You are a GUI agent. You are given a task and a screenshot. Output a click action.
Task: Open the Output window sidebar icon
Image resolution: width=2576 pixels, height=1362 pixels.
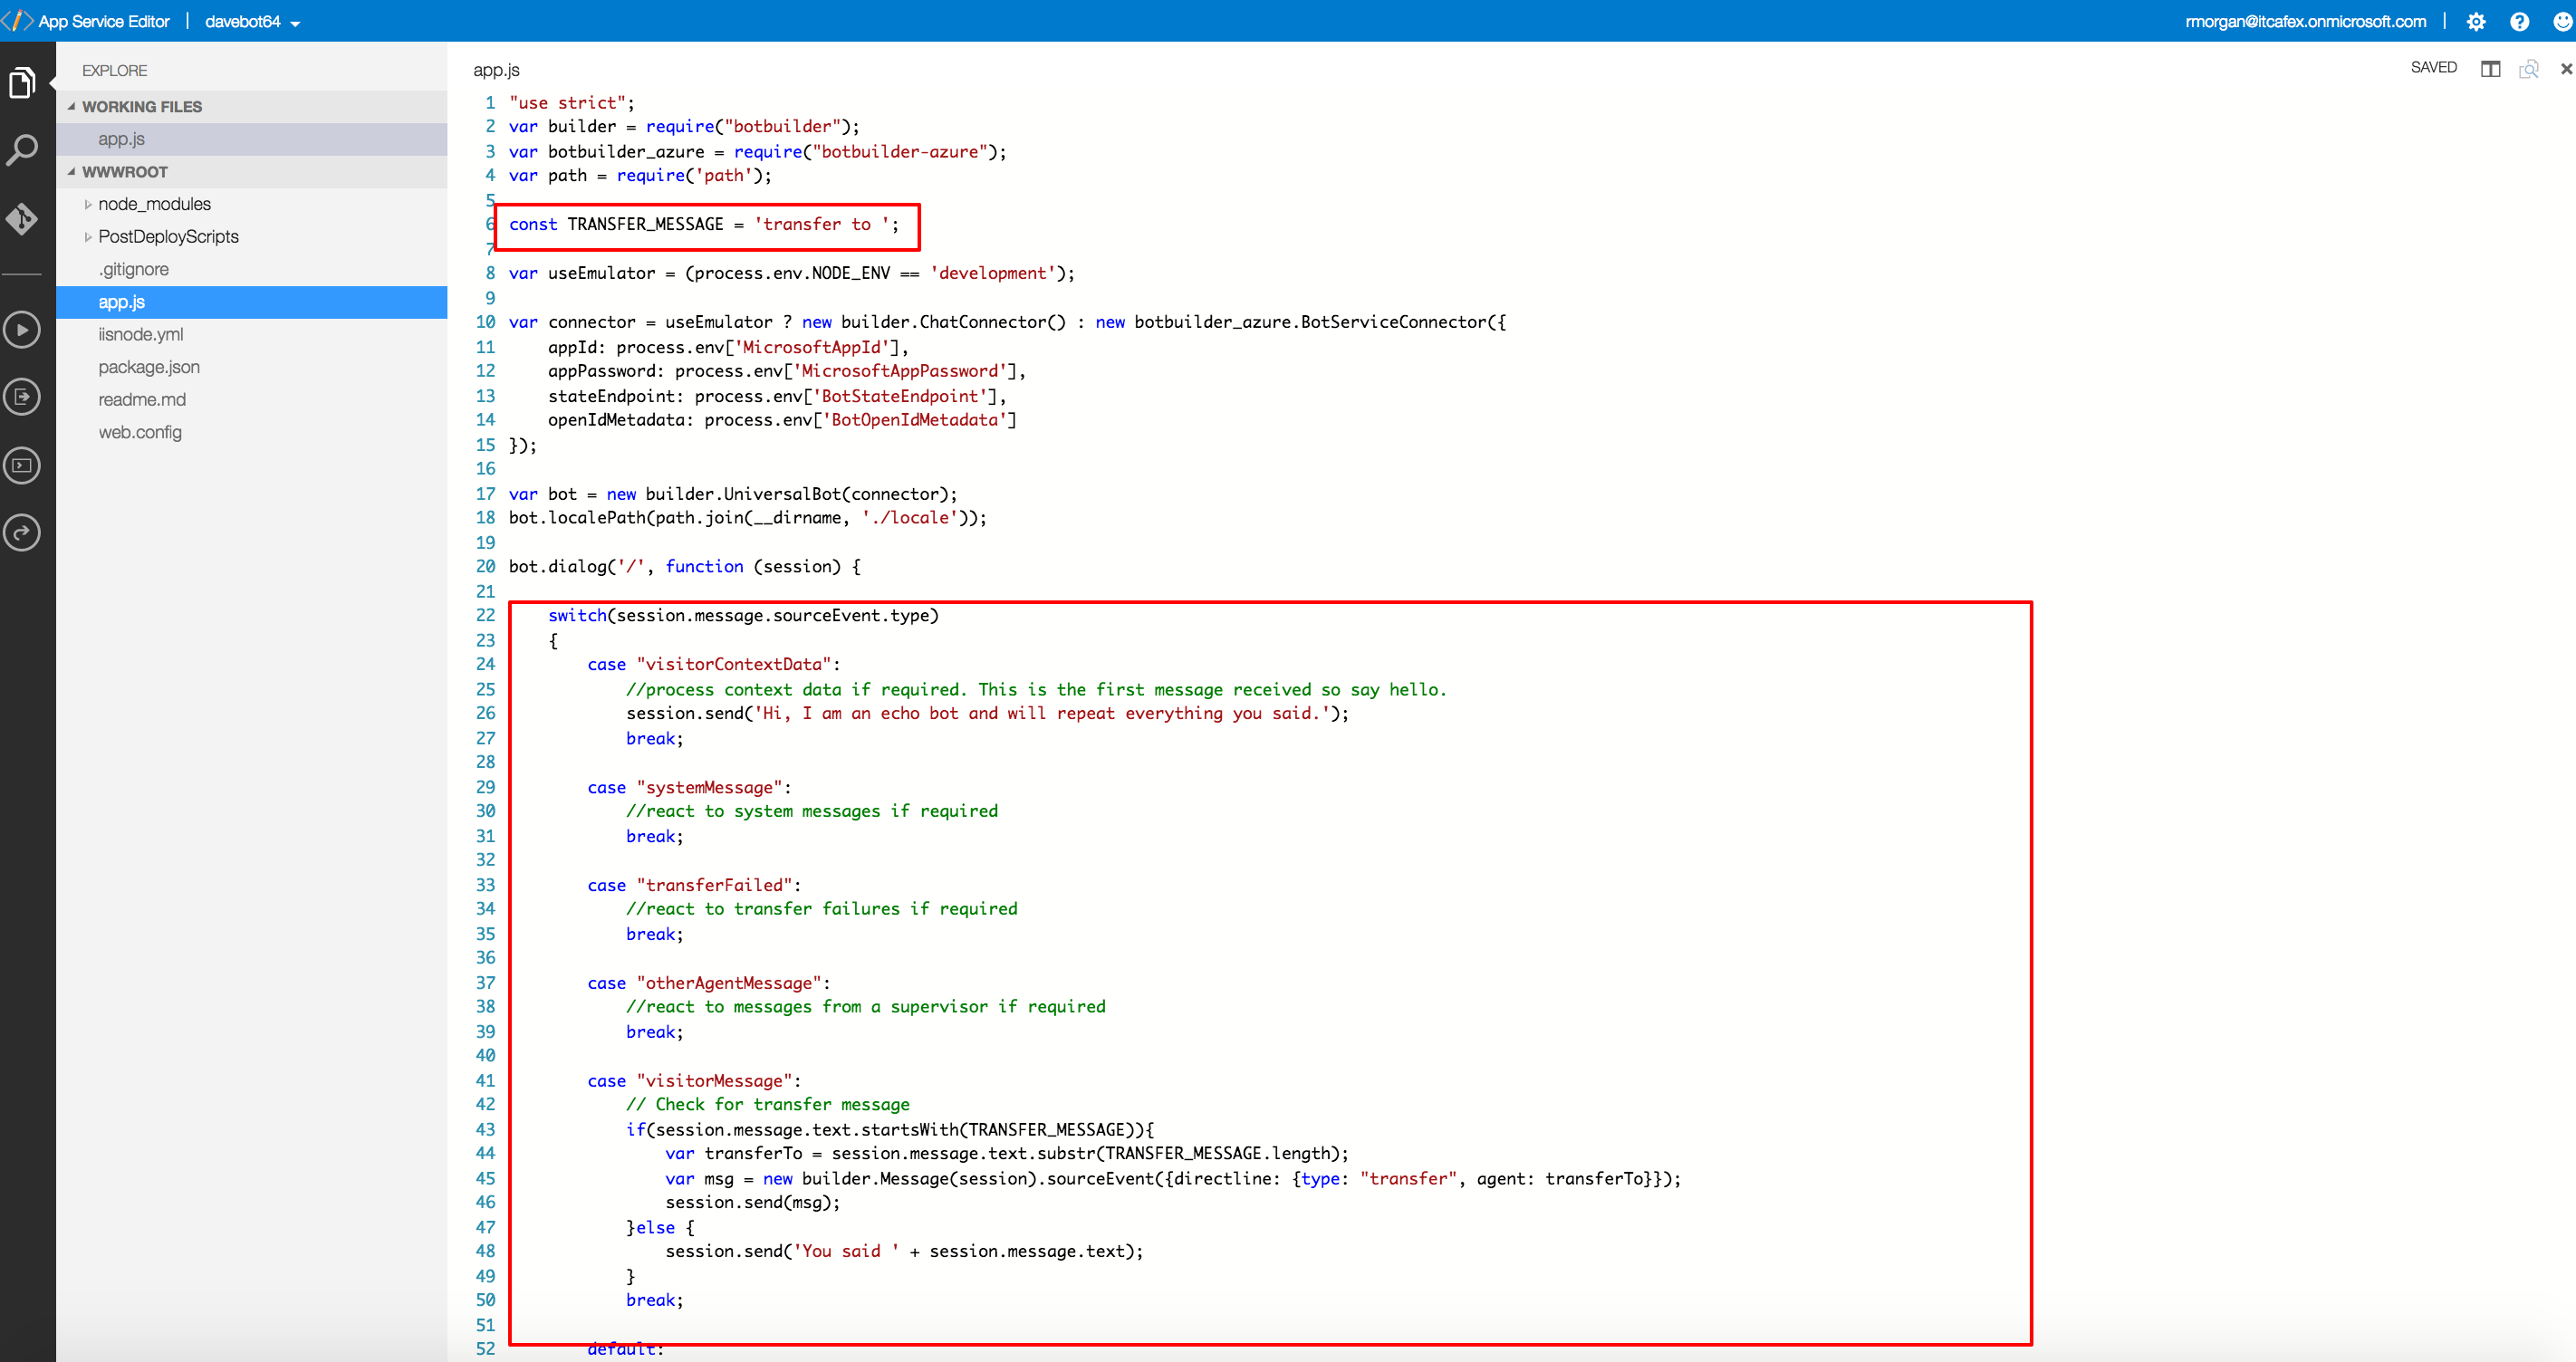22,397
